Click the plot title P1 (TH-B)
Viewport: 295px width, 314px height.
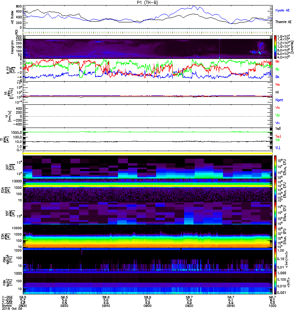(147, 2)
